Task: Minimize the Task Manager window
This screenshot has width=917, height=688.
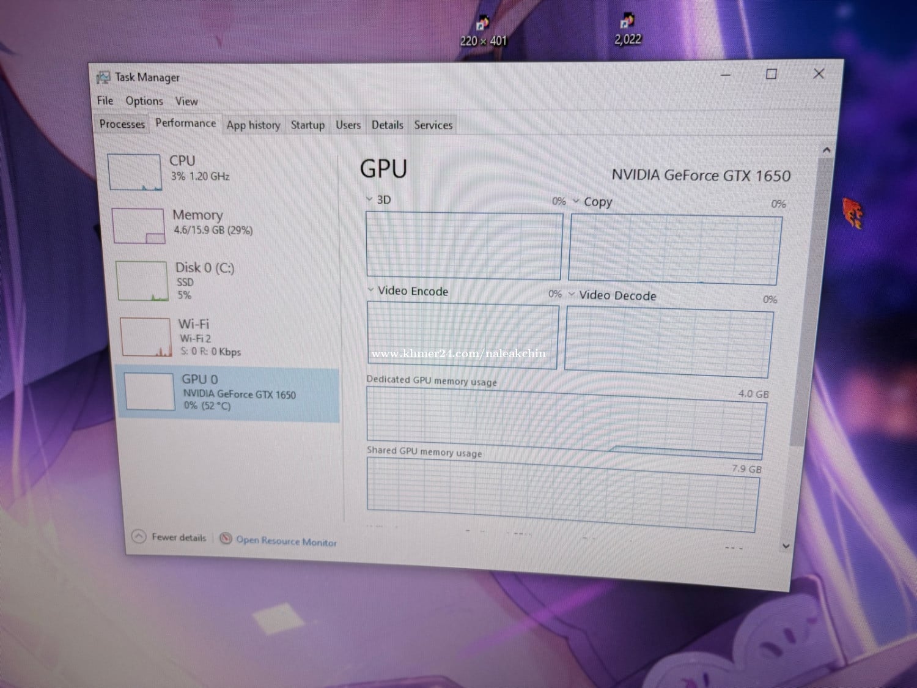Action: (x=726, y=75)
